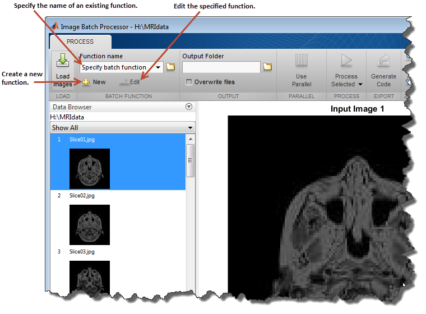The width and height of the screenshot is (426, 314).
Task: Click the MATLAB logo in title bar
Action: [56, 26]
